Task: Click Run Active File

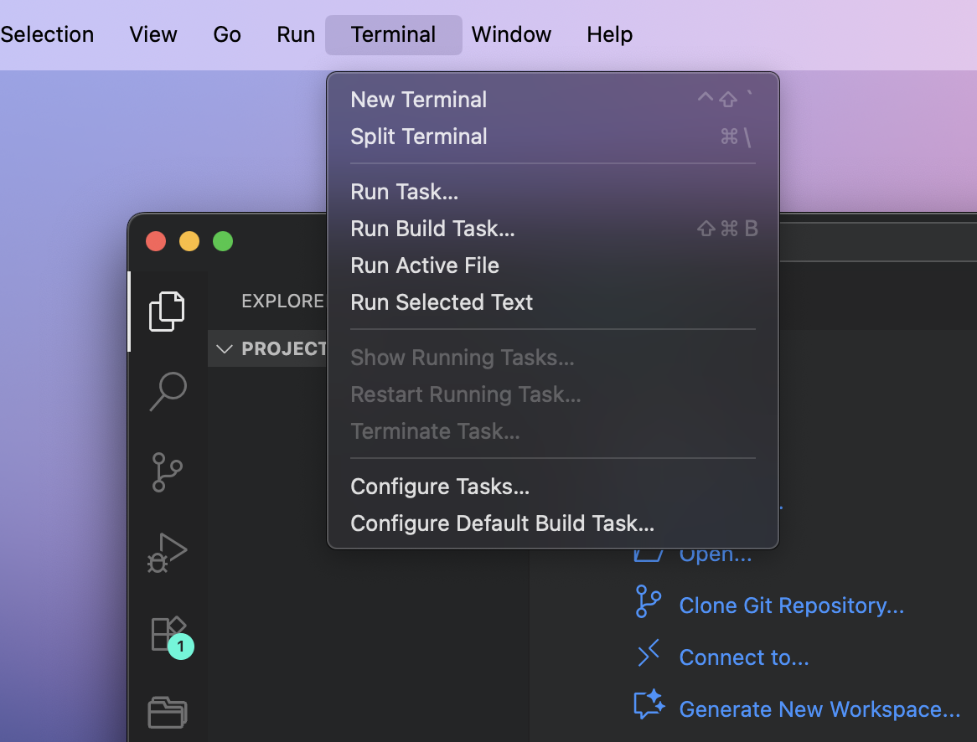Action: click(425, 265)
